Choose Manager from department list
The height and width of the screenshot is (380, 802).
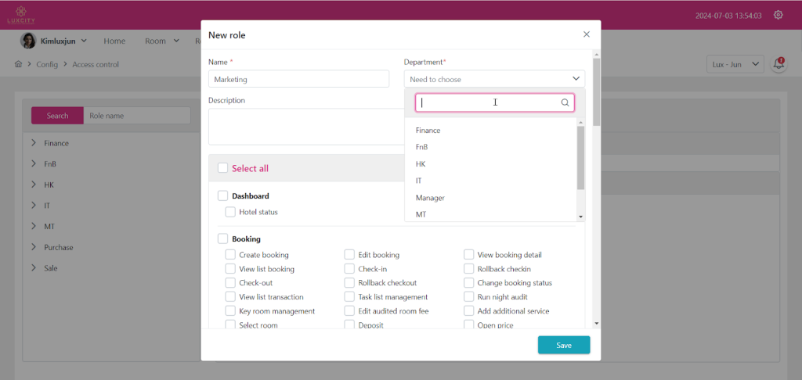click(x=430, y=198)
